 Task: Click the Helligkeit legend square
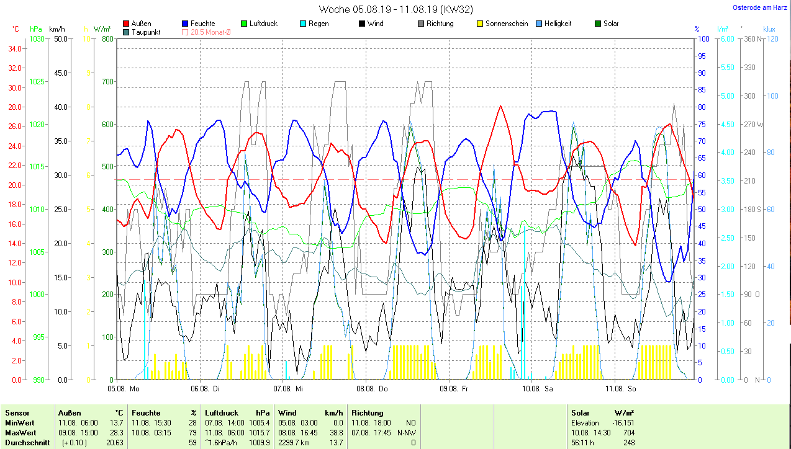point(539,24)
